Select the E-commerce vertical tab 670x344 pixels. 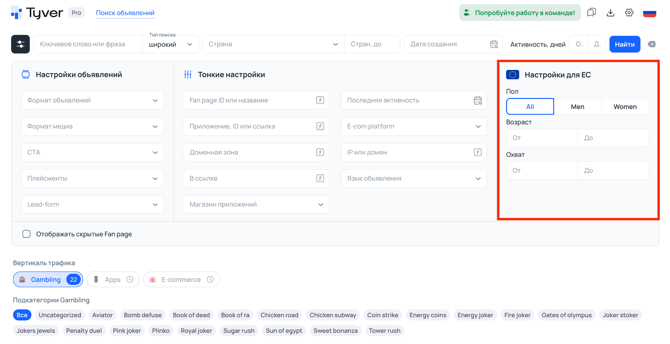click(x=181, y=279)
